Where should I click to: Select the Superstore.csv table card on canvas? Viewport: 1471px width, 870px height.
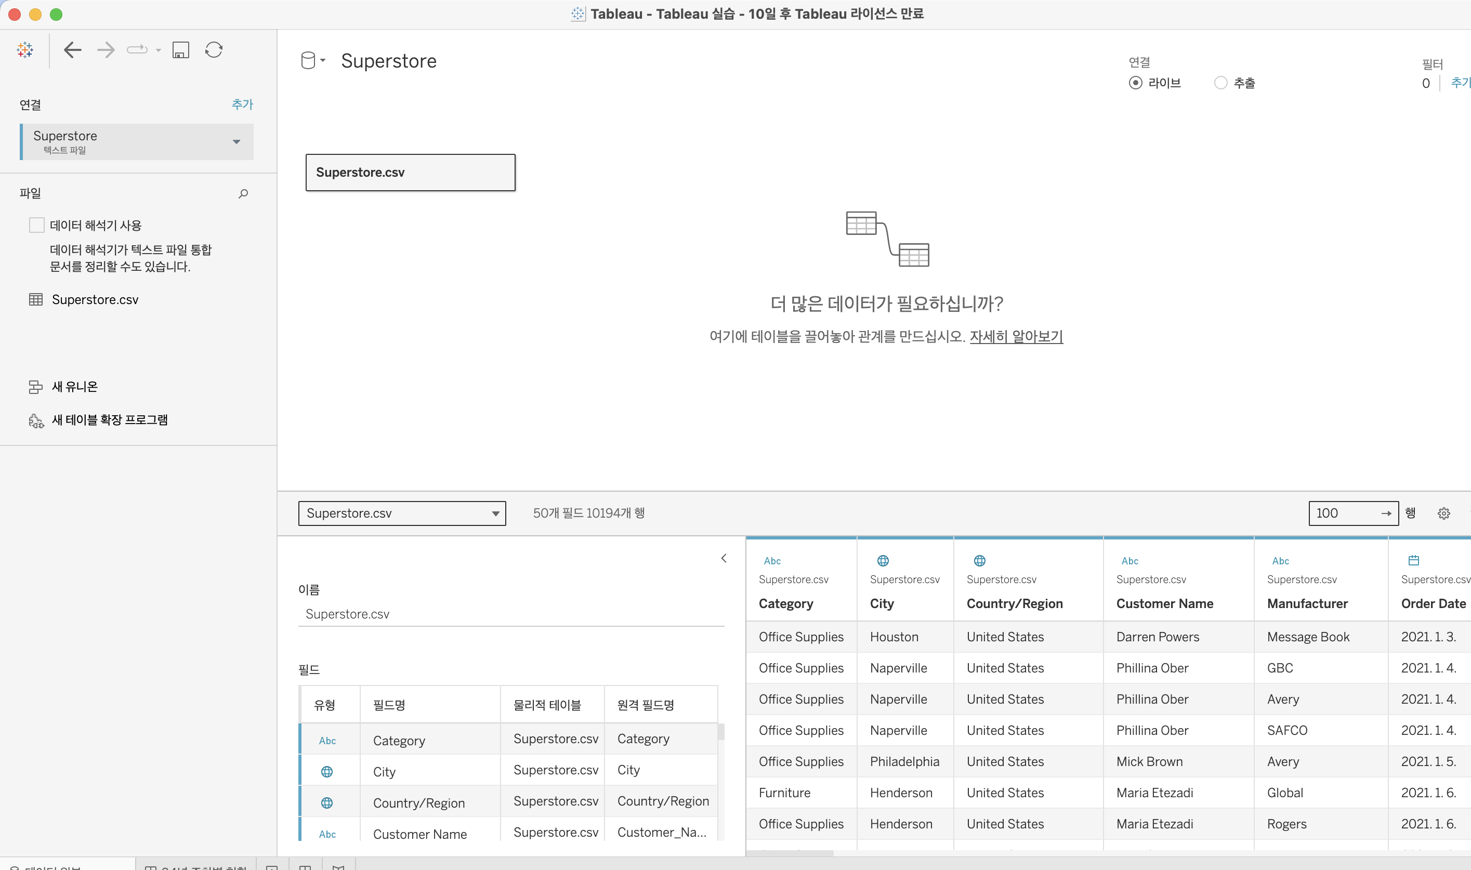411,173
